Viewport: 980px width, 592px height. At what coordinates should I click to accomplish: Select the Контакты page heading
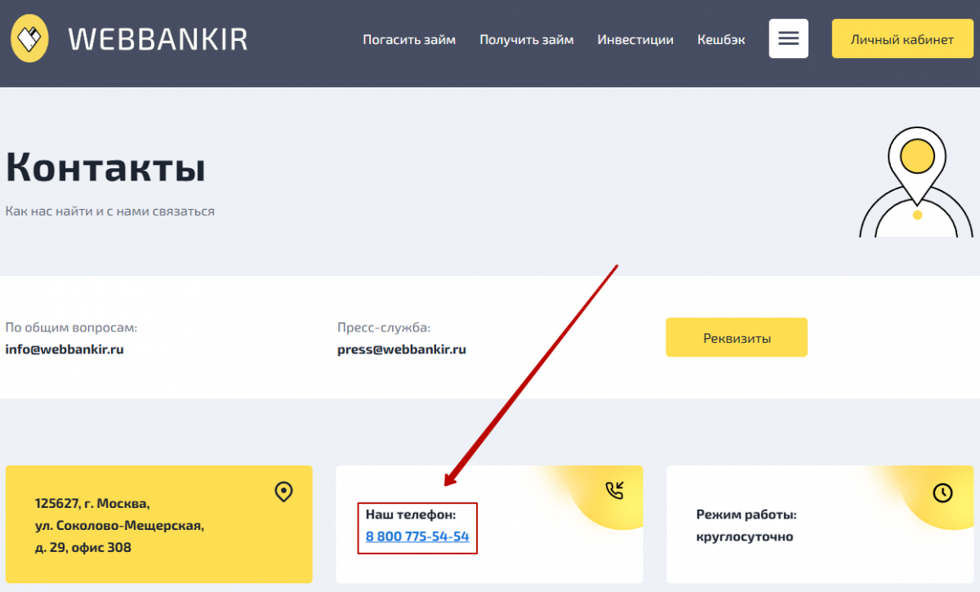pyautogui.click(x=105, y=167)
